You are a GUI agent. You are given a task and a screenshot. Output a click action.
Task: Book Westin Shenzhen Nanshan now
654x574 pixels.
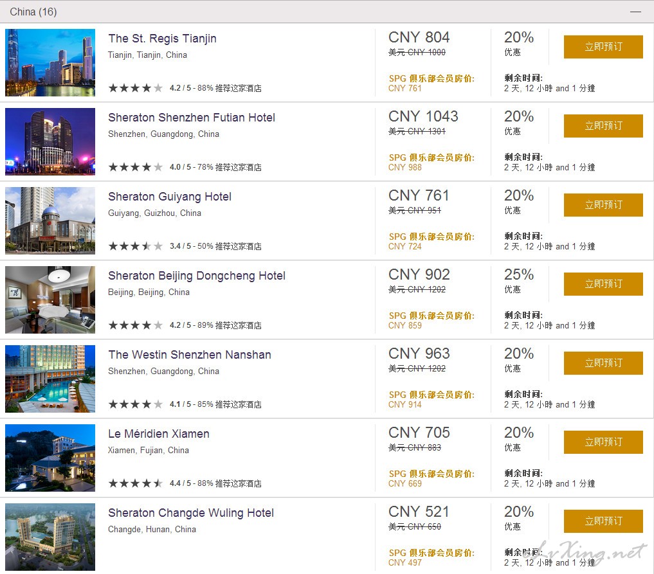[603, 363]
